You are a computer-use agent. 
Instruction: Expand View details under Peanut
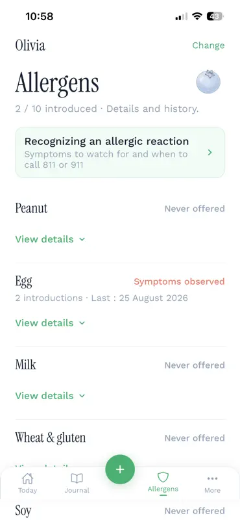(50, 239)
